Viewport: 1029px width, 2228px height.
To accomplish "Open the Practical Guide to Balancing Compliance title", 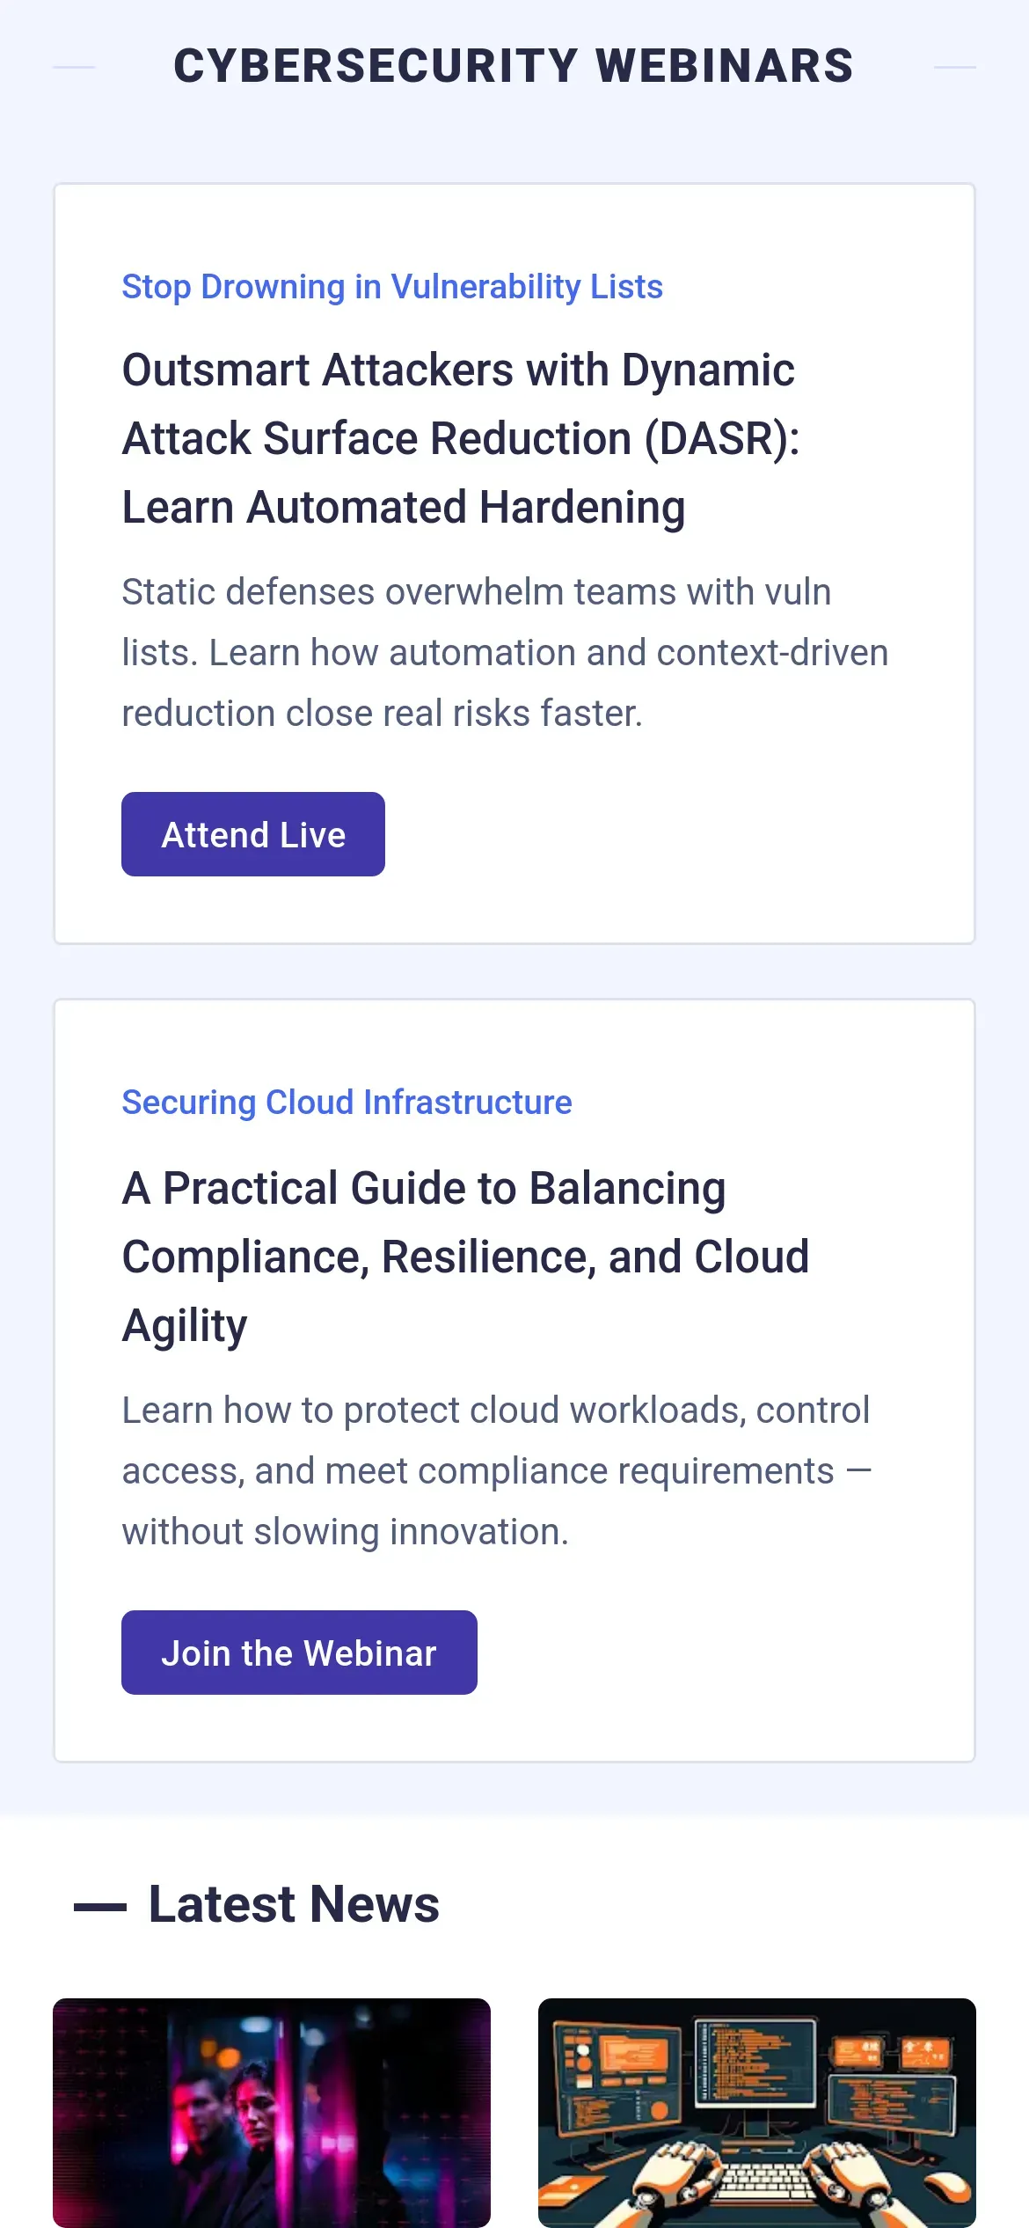I will [x=465, y=1256].
